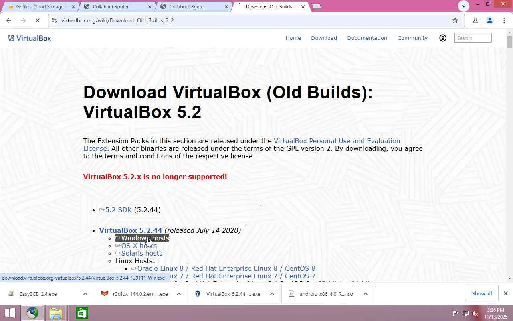The image size is (513, 321).
Task: Expand options for android-x86 iso download
Action: coord(365,294)
